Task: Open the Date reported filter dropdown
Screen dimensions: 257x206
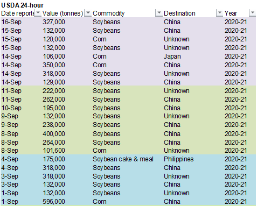Action: 38,13
